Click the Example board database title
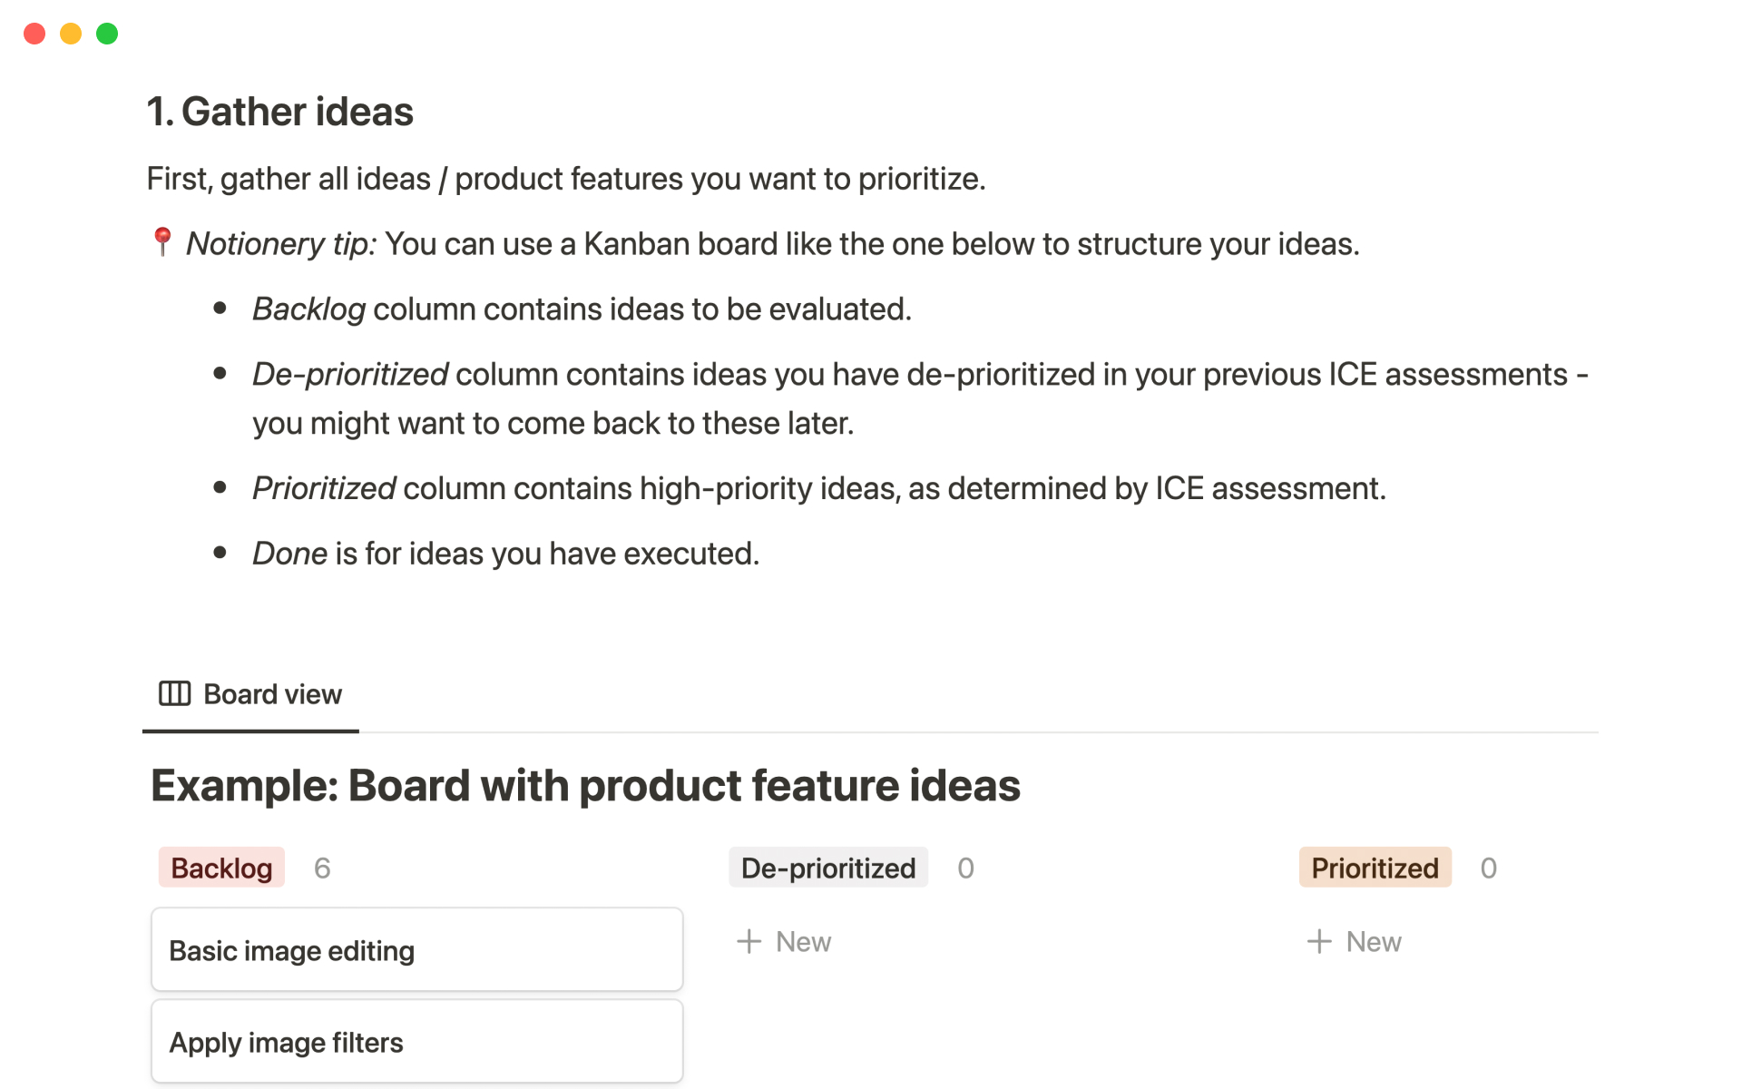 click(x=585, y=786)
